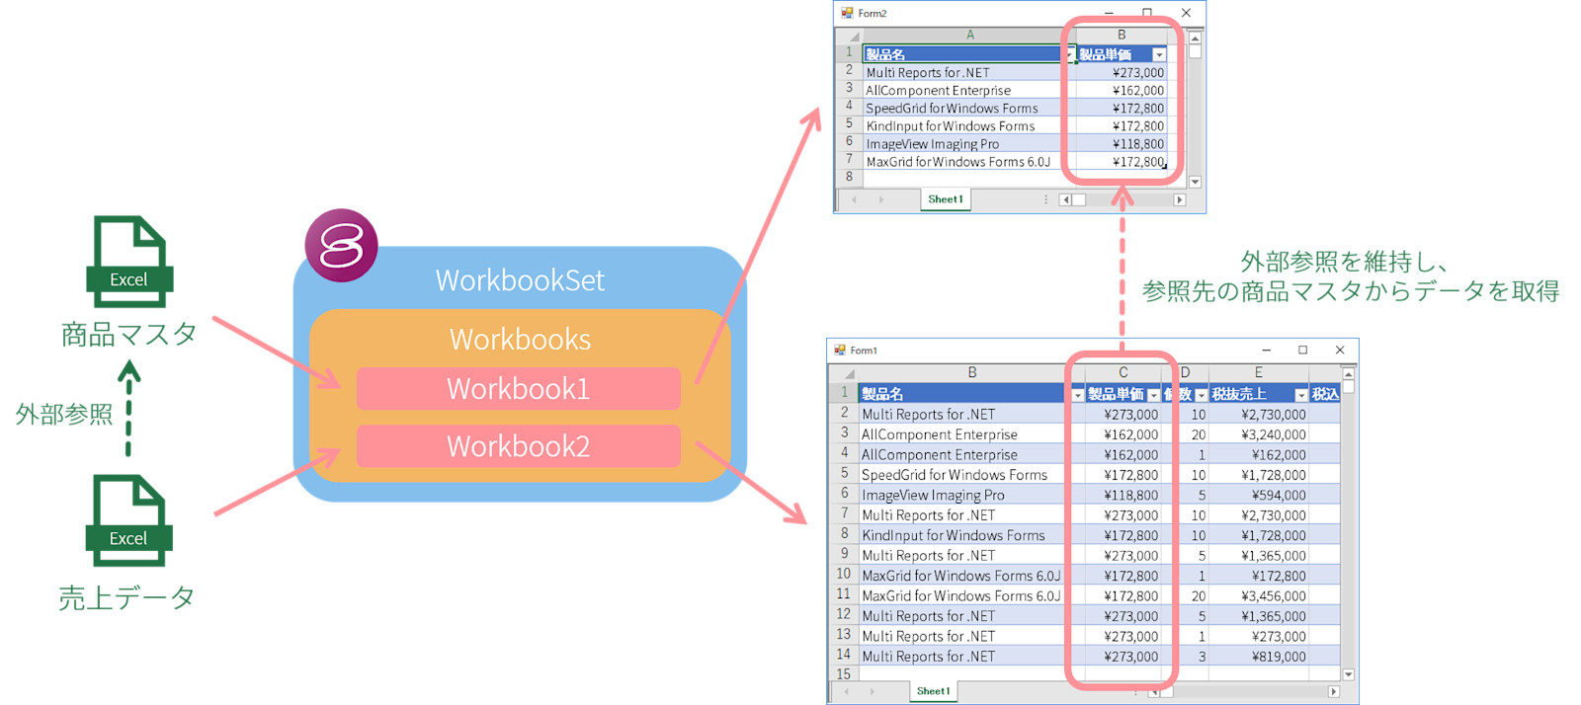
Task: Click the select-all corner in Form2 grid
Action: pos(849,36)
